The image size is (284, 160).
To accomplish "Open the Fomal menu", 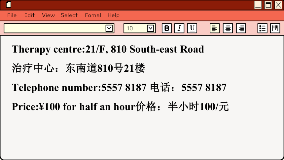I will (x=93, y=15).
